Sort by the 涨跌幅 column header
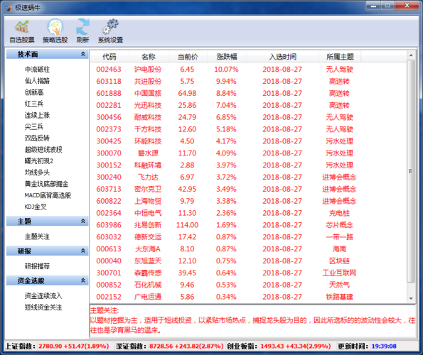 [227, 57]
